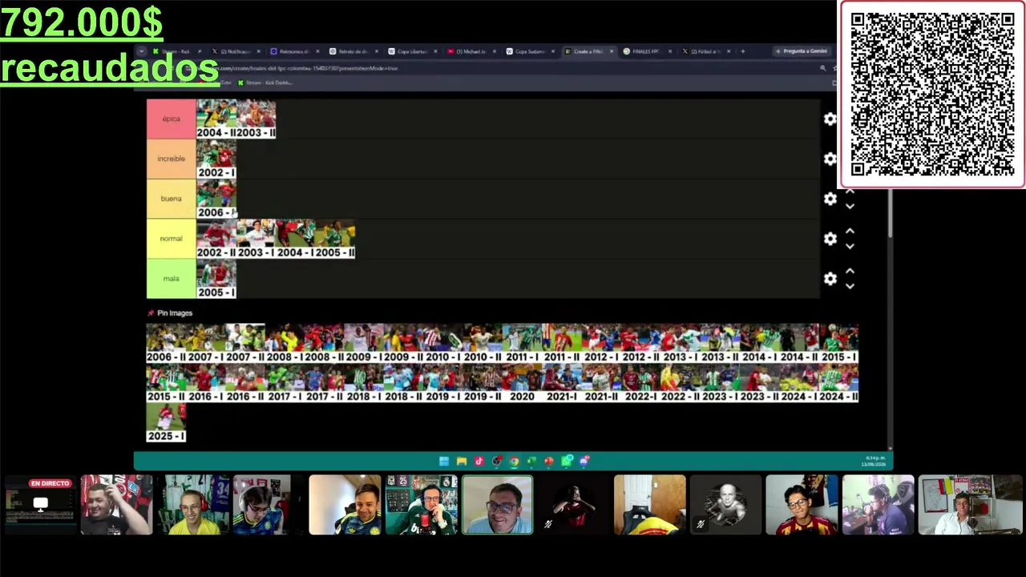The height and width of the screenshot is (577, 1026).
Task: Select the '2002 - II' image in normal tier
Action: tap(216, 239)
